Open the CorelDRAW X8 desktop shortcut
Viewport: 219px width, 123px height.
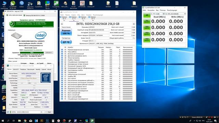click(x=13, y=4)
